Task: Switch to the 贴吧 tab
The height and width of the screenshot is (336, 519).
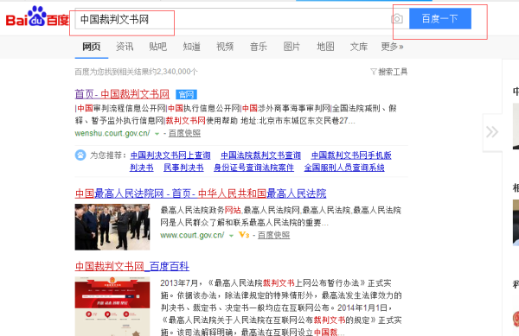Action: click(158, 47)
